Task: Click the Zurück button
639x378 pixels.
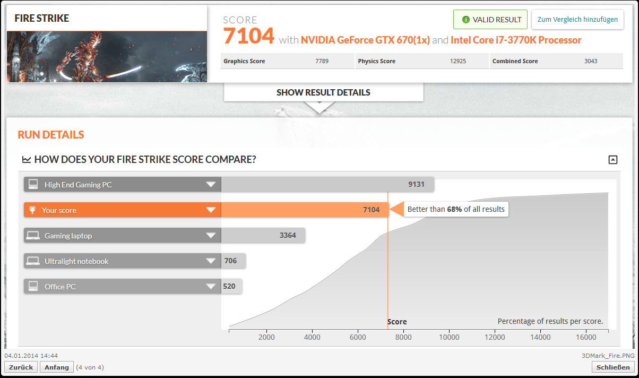Action: 21,367
